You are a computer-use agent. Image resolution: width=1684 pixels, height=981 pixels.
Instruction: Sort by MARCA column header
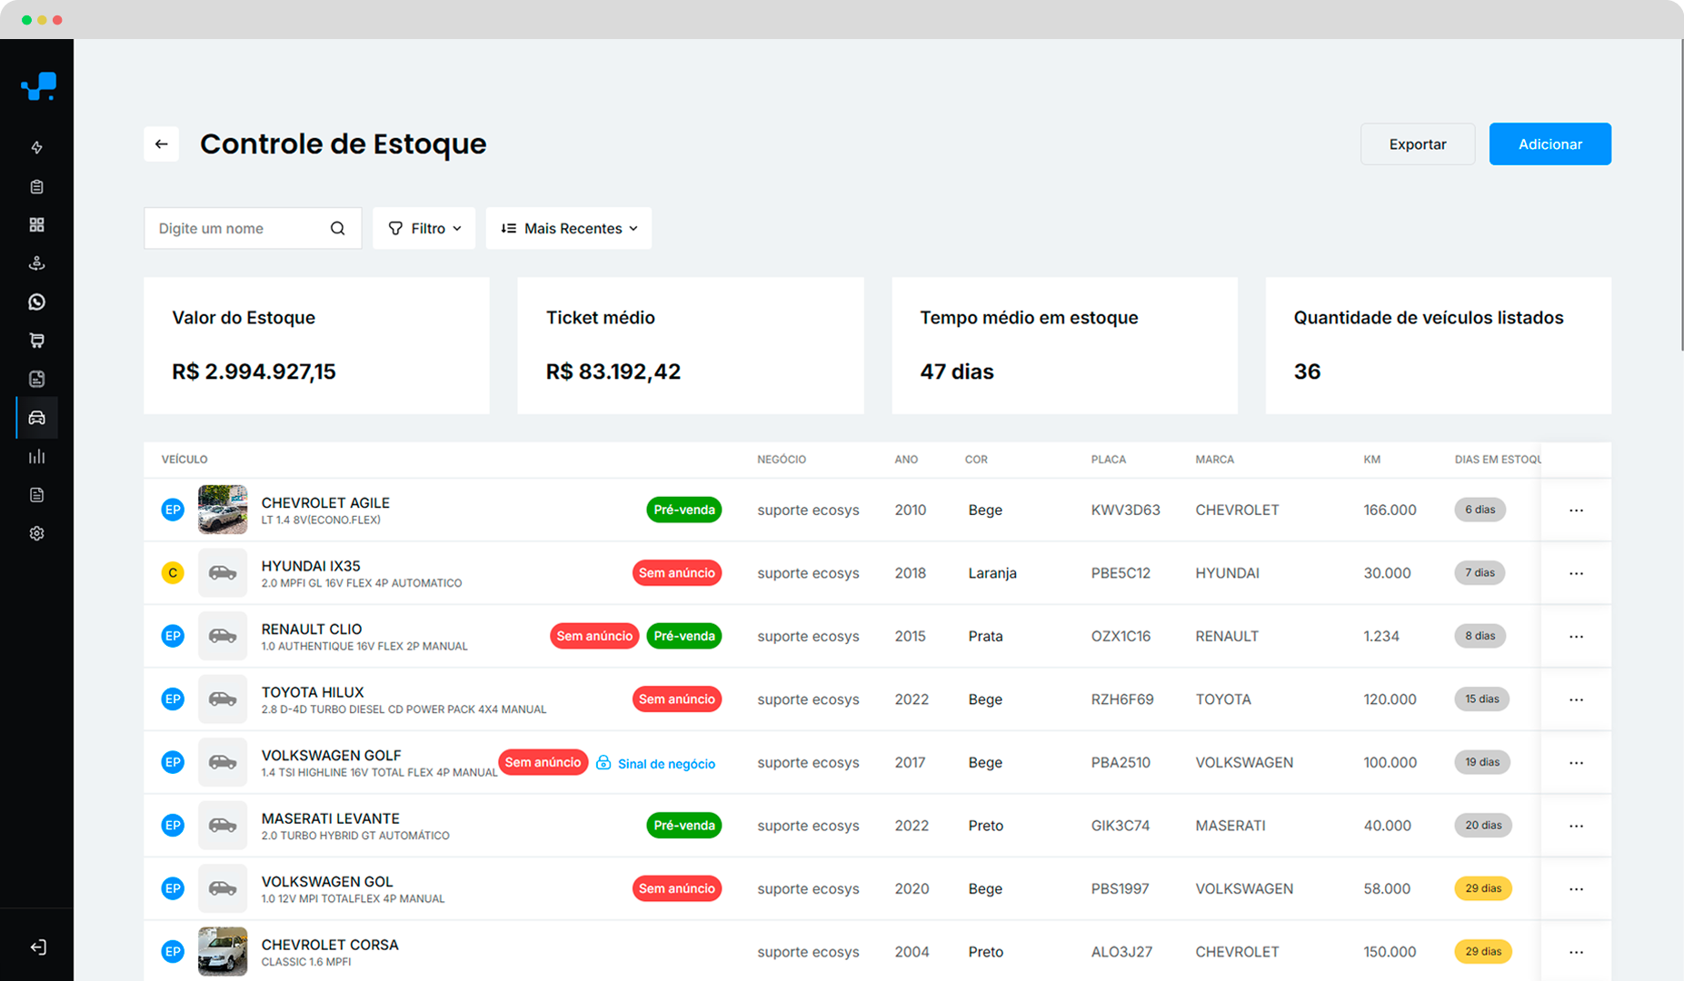click(1215, 460)
